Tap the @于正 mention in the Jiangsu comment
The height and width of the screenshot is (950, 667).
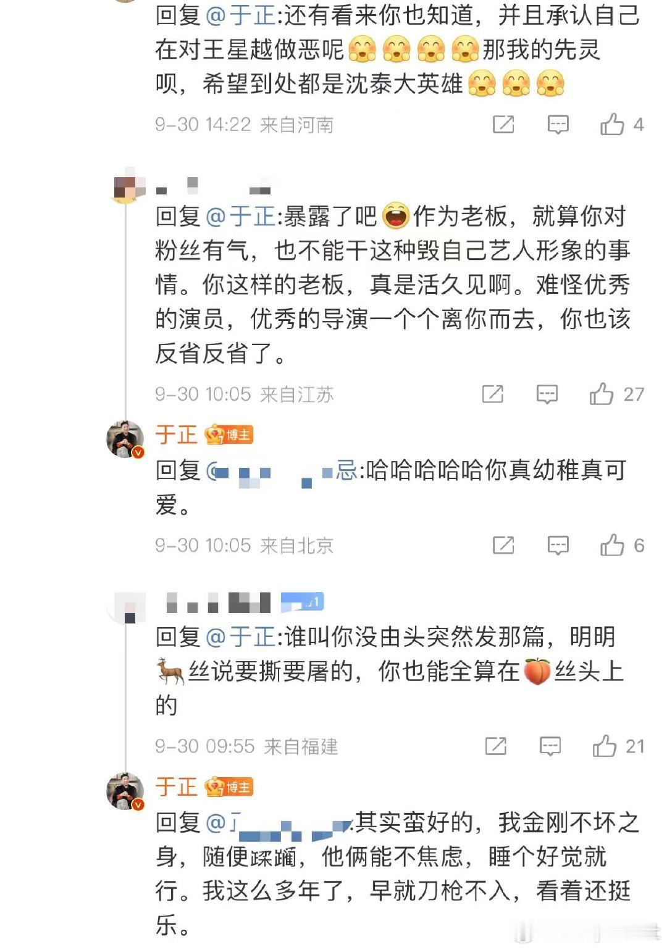pyautogui.click(x=240, y=216)
